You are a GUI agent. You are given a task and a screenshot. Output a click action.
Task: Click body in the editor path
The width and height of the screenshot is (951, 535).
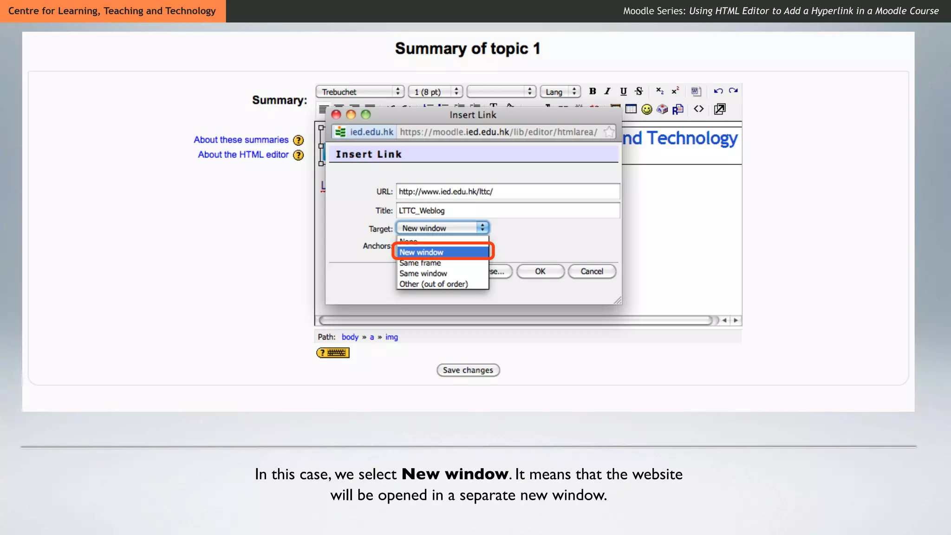350,337
